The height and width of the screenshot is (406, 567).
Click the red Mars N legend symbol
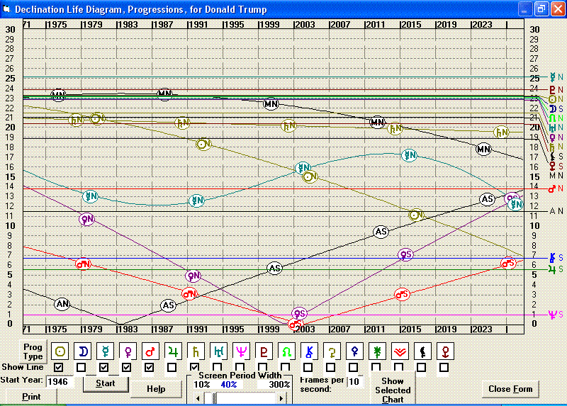pyautogui.click(x=552, y=188)
